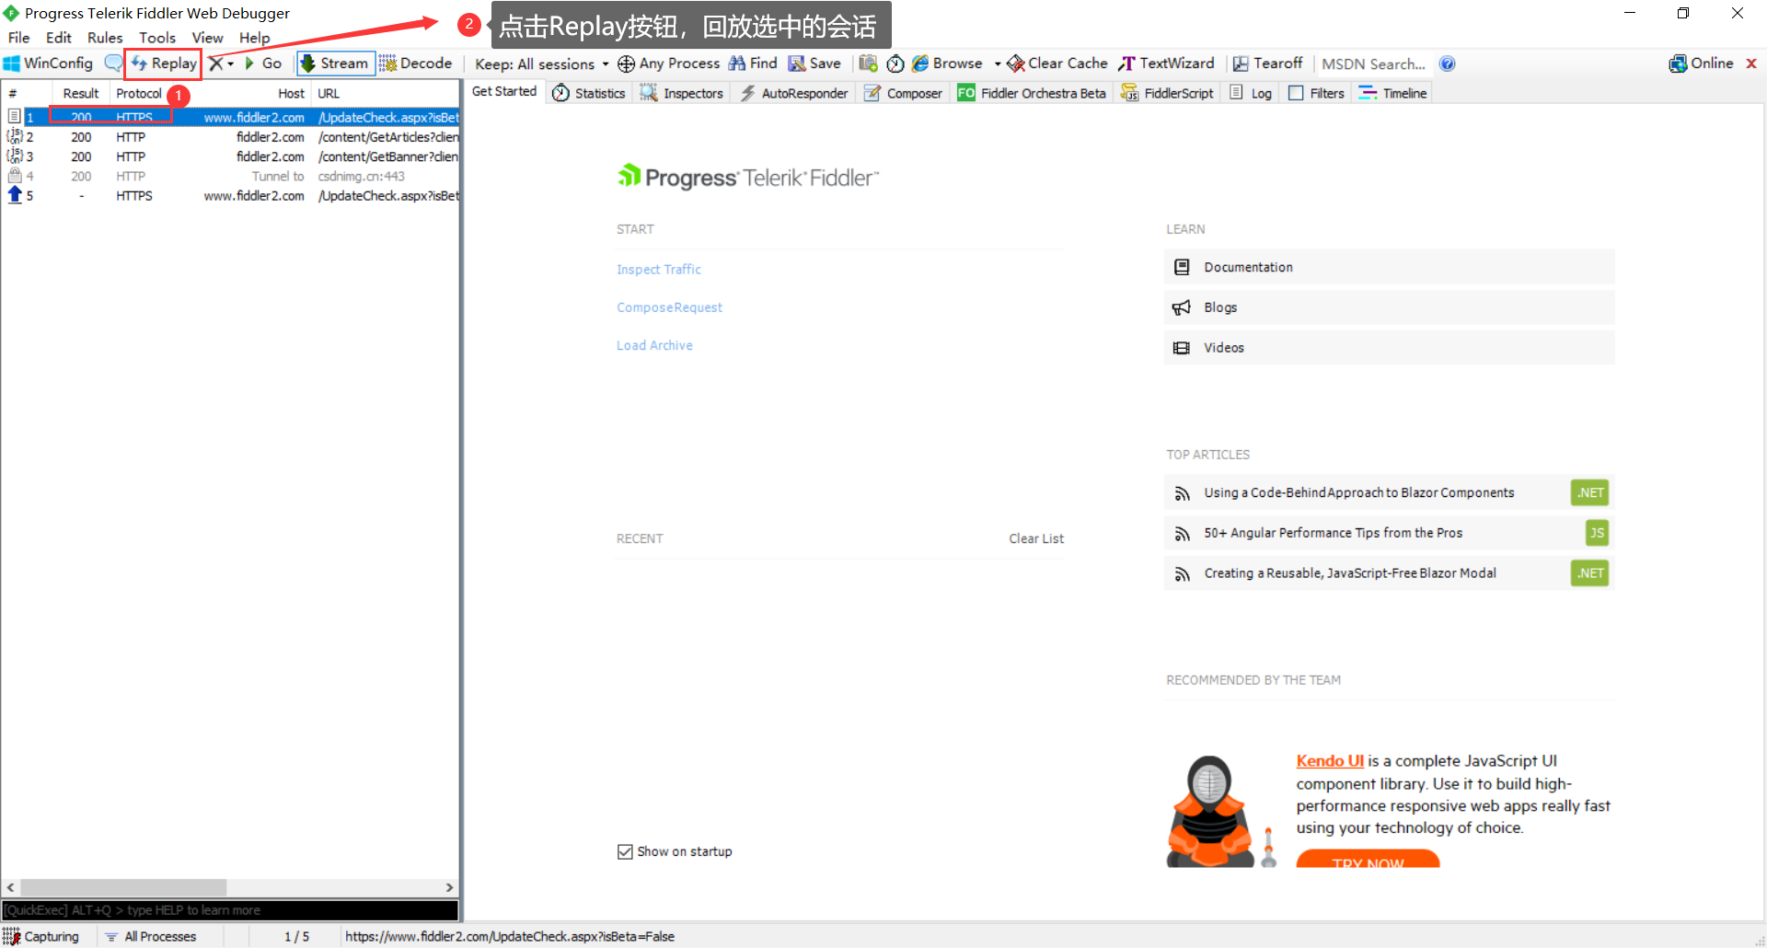1767x948 pixels.
Task: Open 50+ Angular Performance Tips article
Action: (1390, 533)
